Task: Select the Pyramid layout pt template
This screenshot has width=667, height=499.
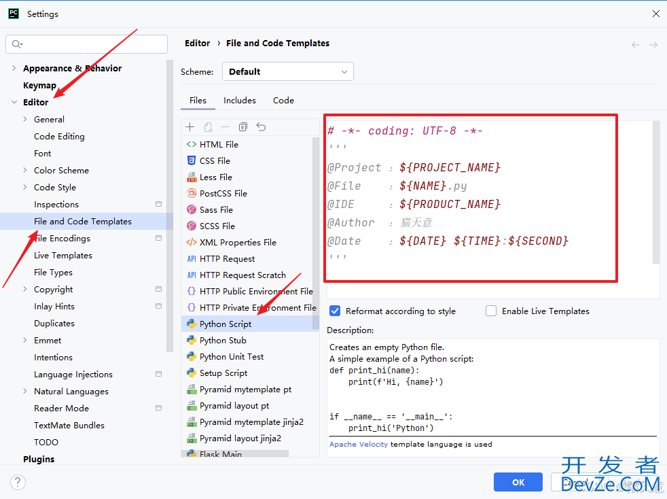Action: 234,406
